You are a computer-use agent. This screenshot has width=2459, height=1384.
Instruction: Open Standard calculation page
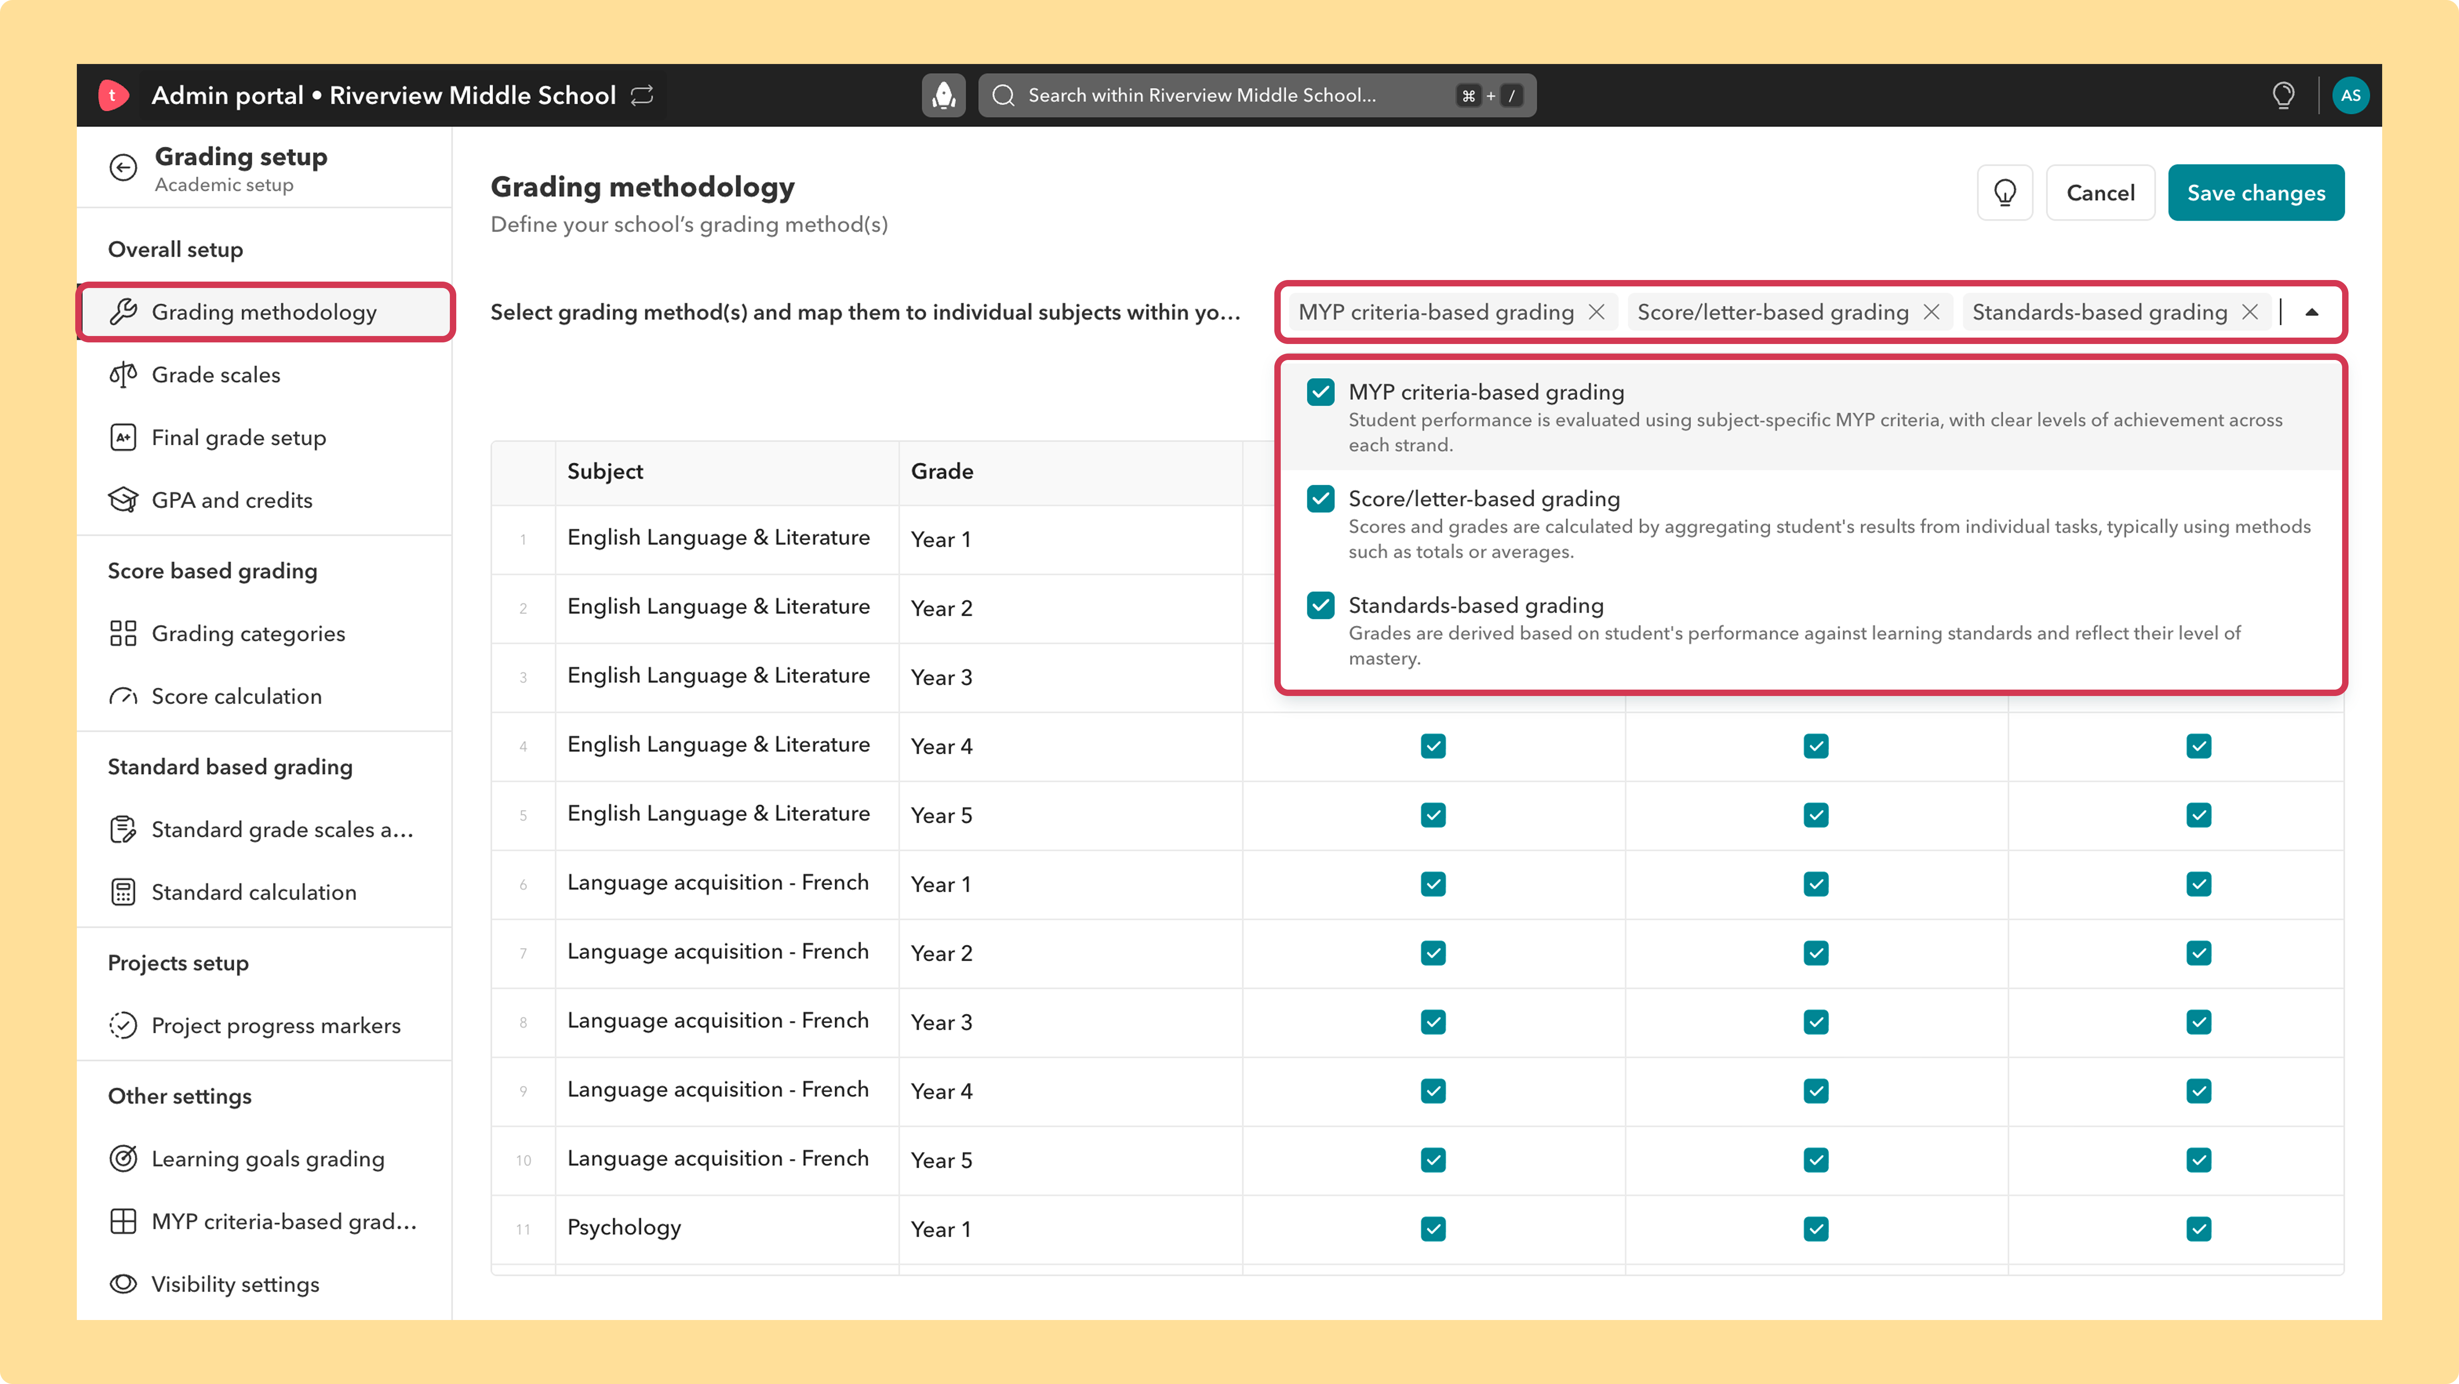coord(265,892)
